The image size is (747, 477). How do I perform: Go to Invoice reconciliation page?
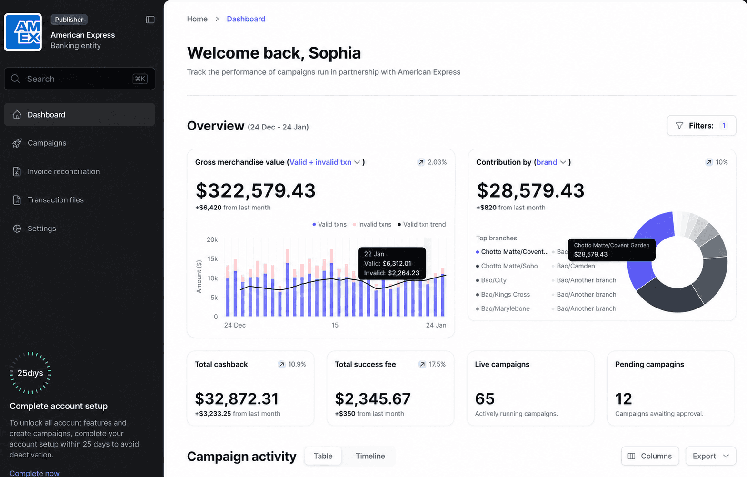80,172
